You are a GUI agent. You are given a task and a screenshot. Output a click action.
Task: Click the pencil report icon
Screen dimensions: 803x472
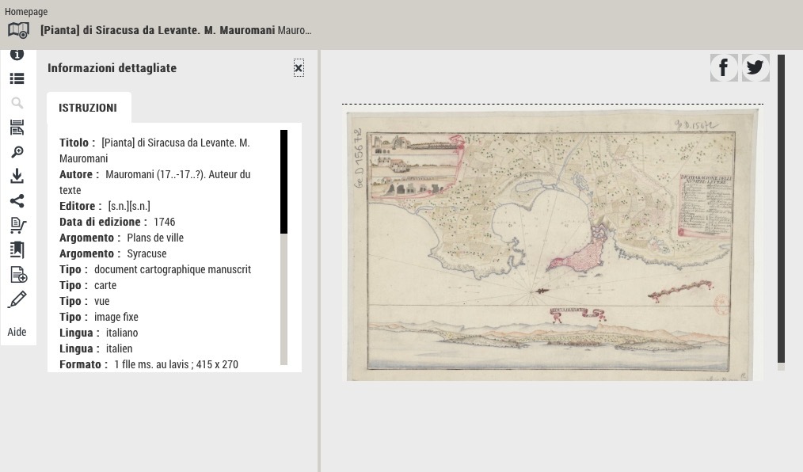(x=17, y=299)
